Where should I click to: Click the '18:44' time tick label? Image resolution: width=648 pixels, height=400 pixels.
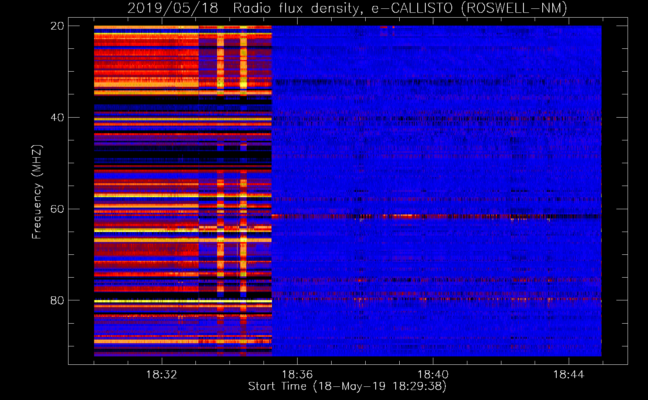click(569, 375)
